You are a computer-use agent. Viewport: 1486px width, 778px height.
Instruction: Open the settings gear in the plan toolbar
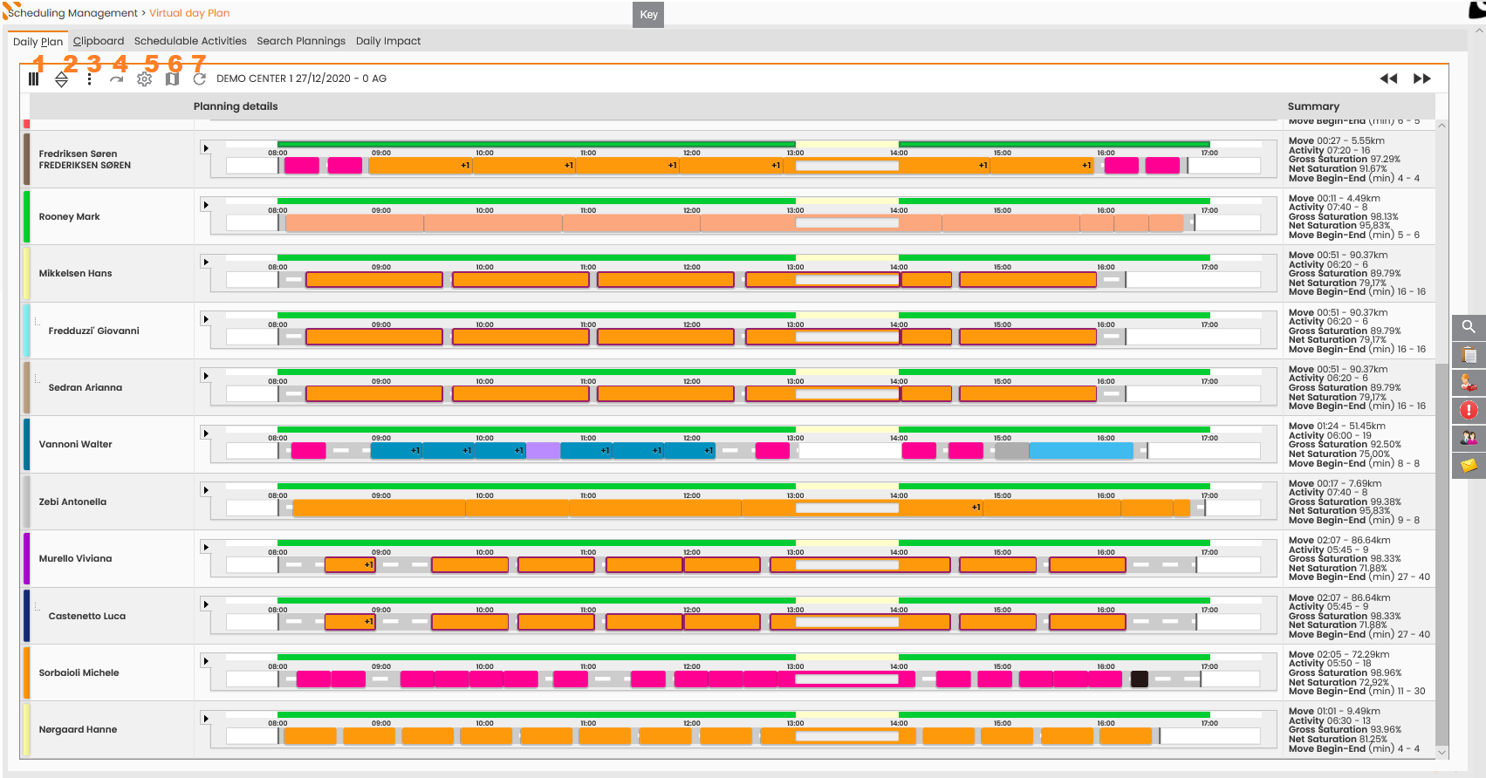point(145,78)
